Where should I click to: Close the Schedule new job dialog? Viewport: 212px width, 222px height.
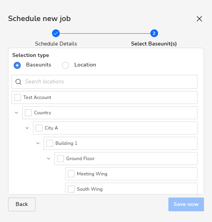[x=199, y=19]
